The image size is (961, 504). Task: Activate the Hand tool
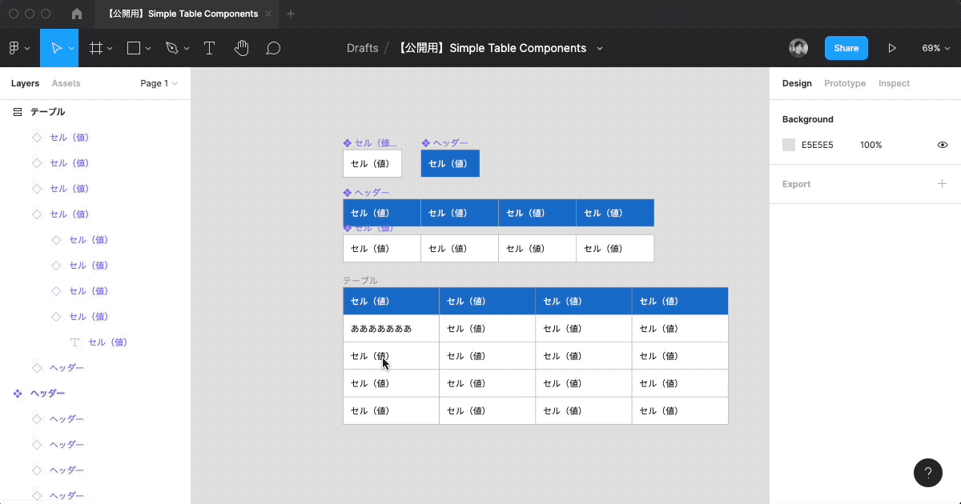(241, 48)
